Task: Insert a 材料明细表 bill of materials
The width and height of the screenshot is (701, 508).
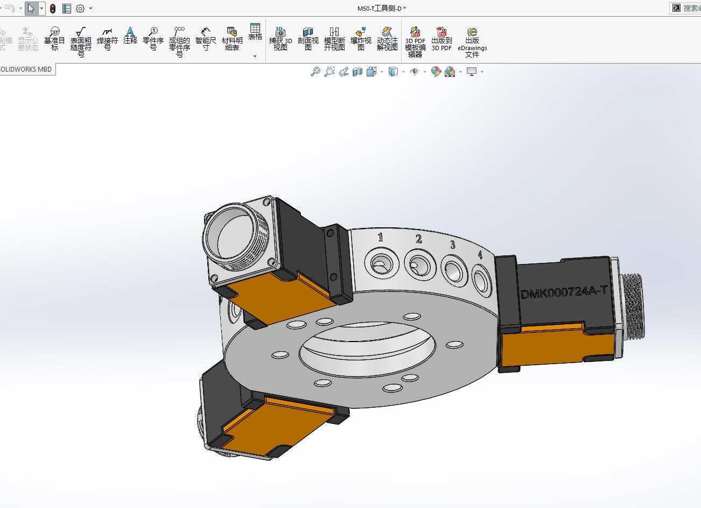Action: point(232,39)
